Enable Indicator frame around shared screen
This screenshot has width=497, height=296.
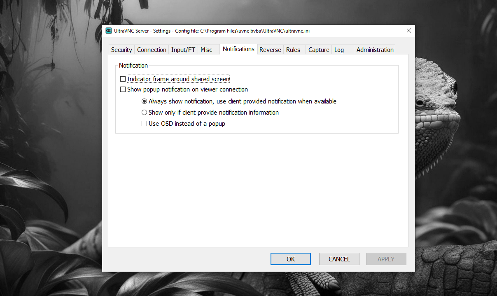[x=123, y=79]
